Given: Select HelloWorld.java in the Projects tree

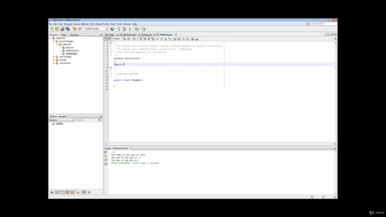Looking at the screenshot, I should click(72, 51).
